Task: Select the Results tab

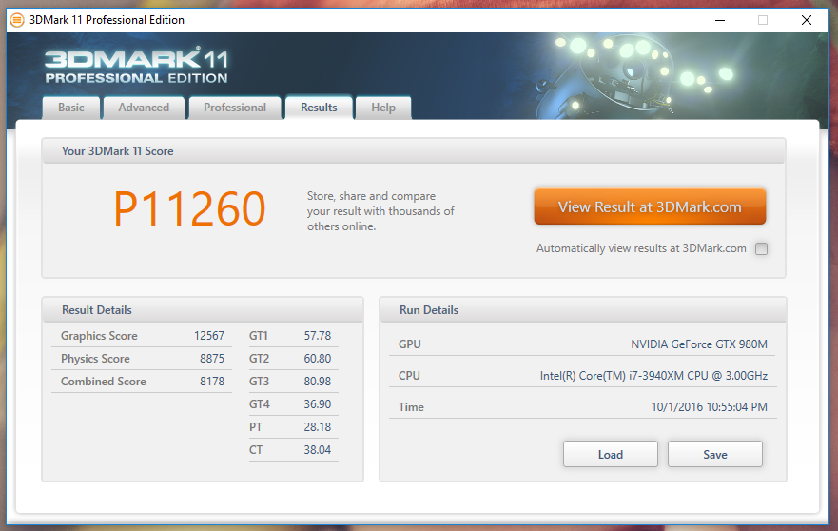Action: (319, 107)
